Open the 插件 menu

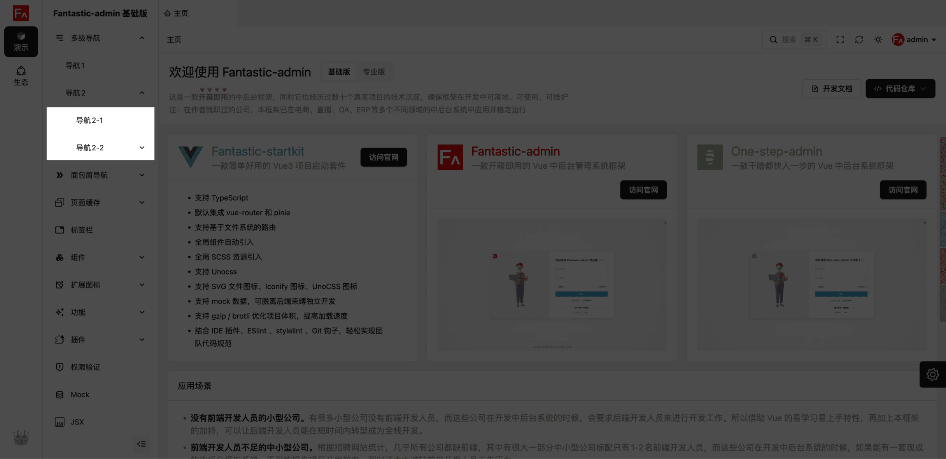(x=100, y=340)
